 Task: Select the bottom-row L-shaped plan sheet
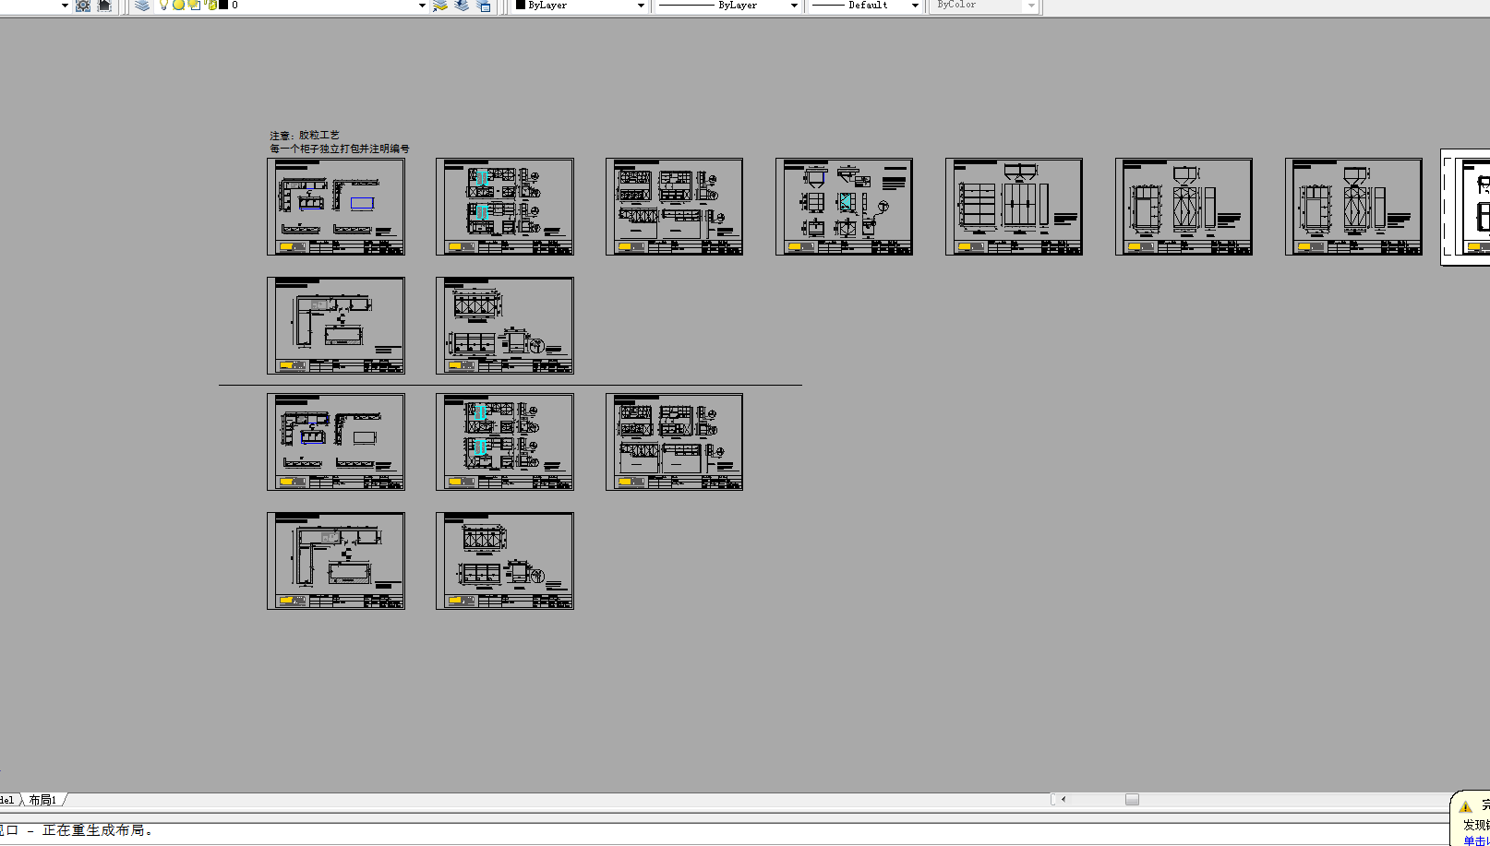[x=336, y=561]
